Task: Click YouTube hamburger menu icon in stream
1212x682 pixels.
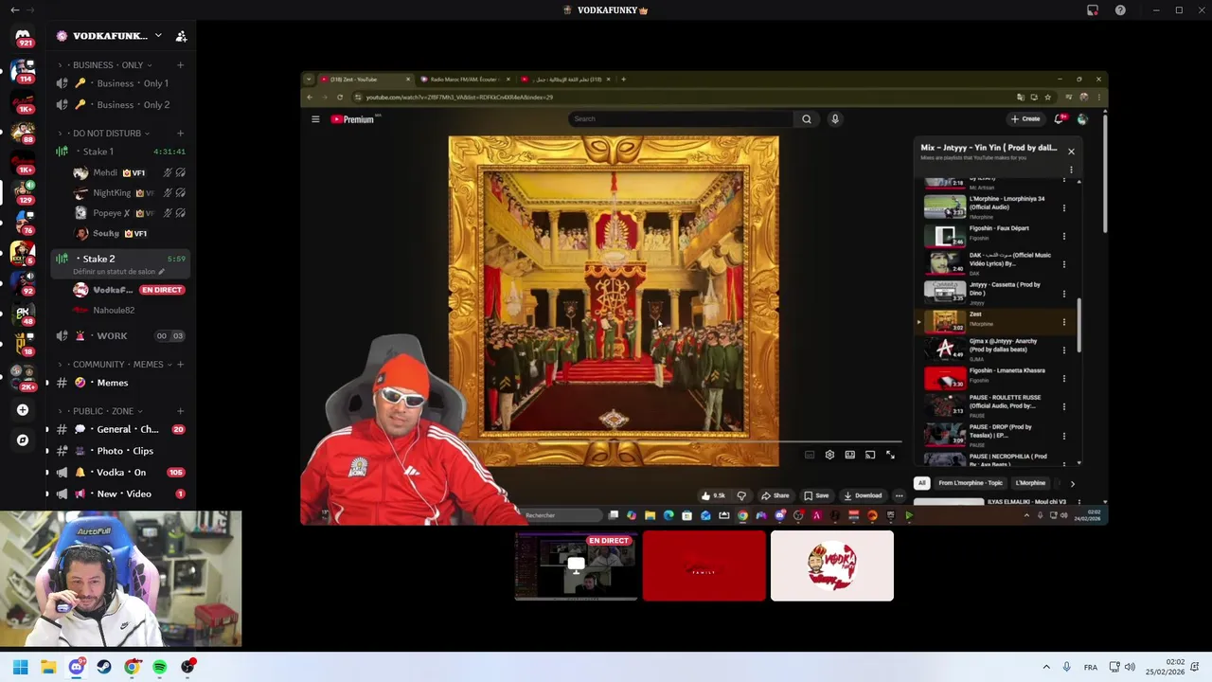Action: tap(315, 119)
